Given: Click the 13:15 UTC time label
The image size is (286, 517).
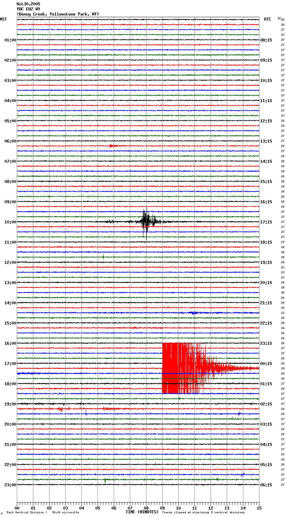Looking at the screenshot, I should point(266,141).
